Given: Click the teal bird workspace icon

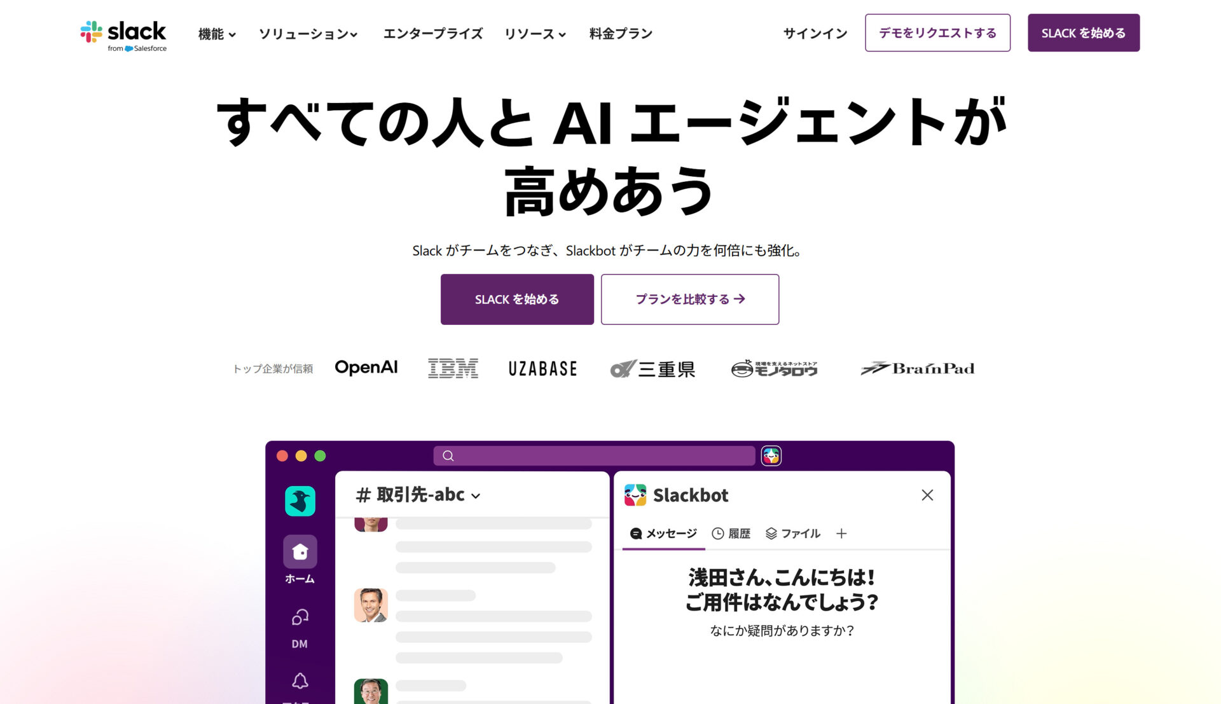Looking at the screenshot, I should [x=300, y=501].
